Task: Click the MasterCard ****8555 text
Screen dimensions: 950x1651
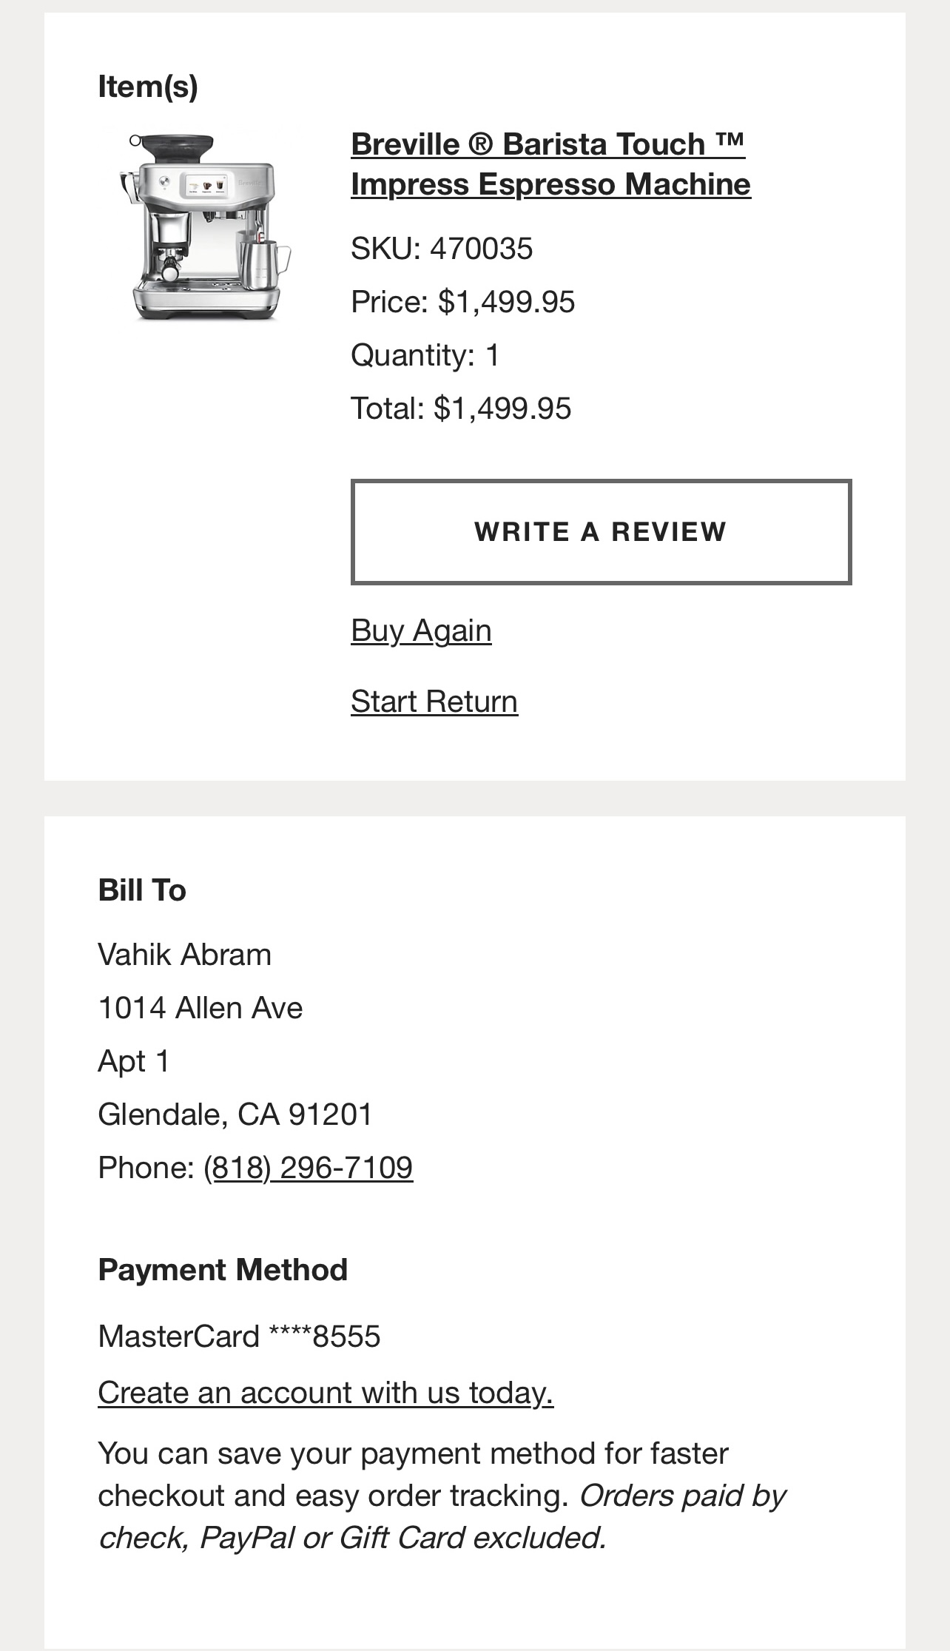Action: [239, 1336]
